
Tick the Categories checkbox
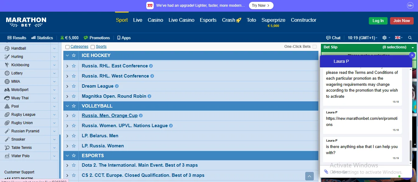click(67, 47)
